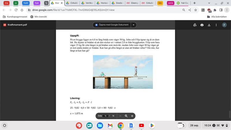Open Kunskapsgymnasiet bookmark

coord(17,16)
